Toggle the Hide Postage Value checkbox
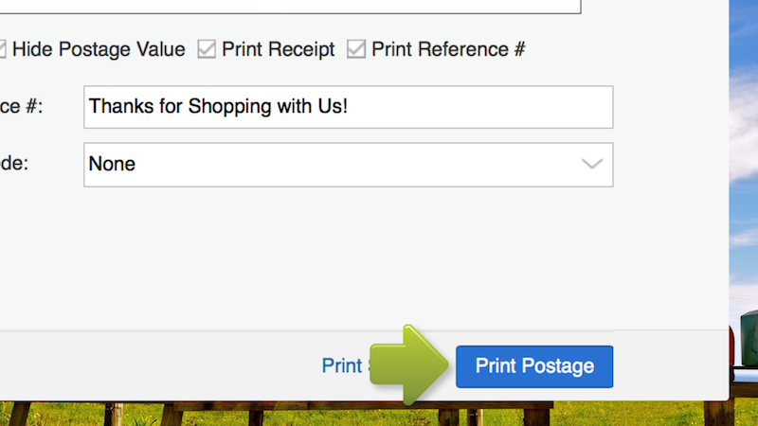758x426 pixels. tap(3, 49)
